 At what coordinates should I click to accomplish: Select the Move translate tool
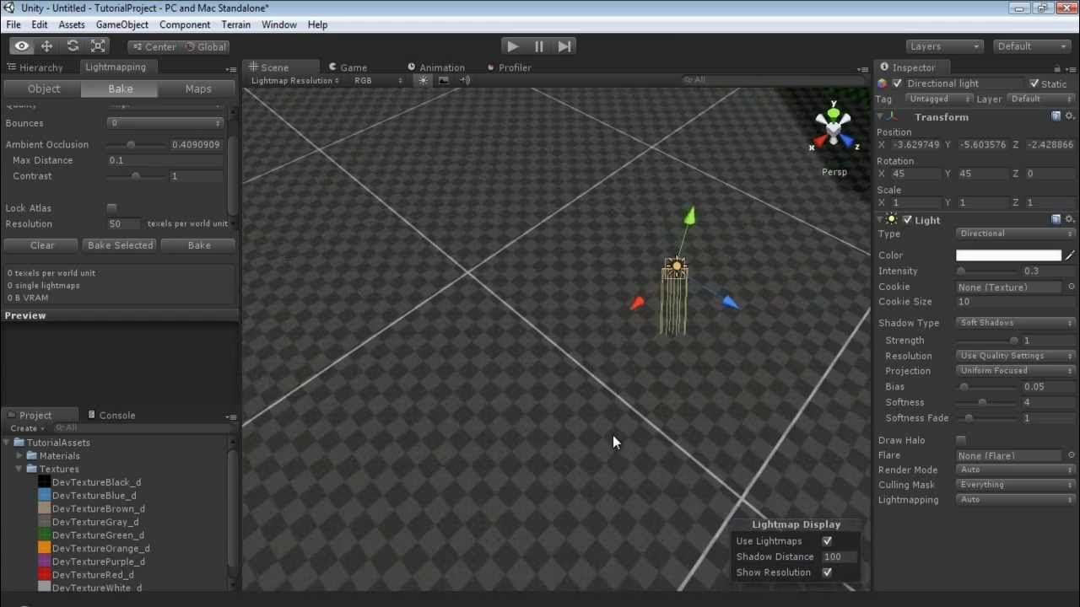tap(47, 46)
